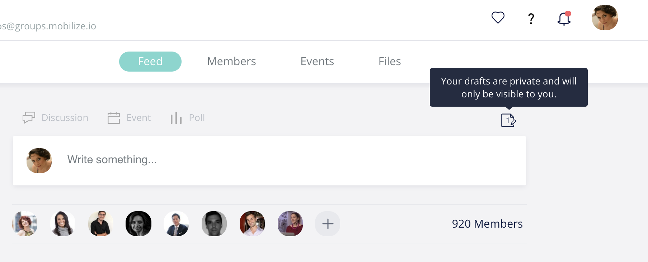This screenshot has width=648, height=262.
Task: Open the Members tab
Action: tap(231, 62)
